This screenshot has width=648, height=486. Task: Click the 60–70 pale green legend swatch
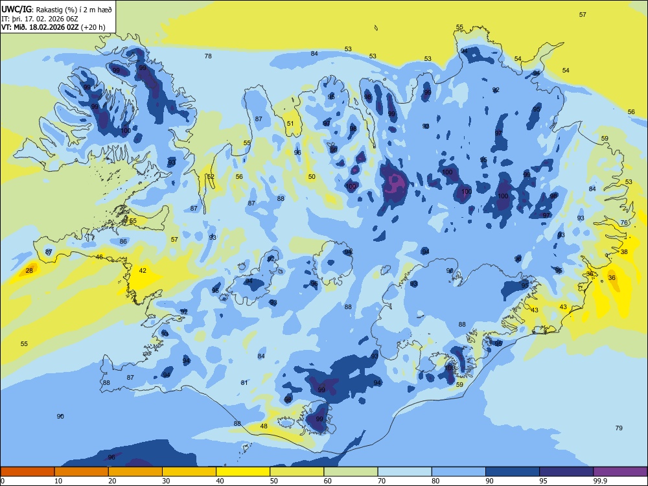tap(351, 472)
